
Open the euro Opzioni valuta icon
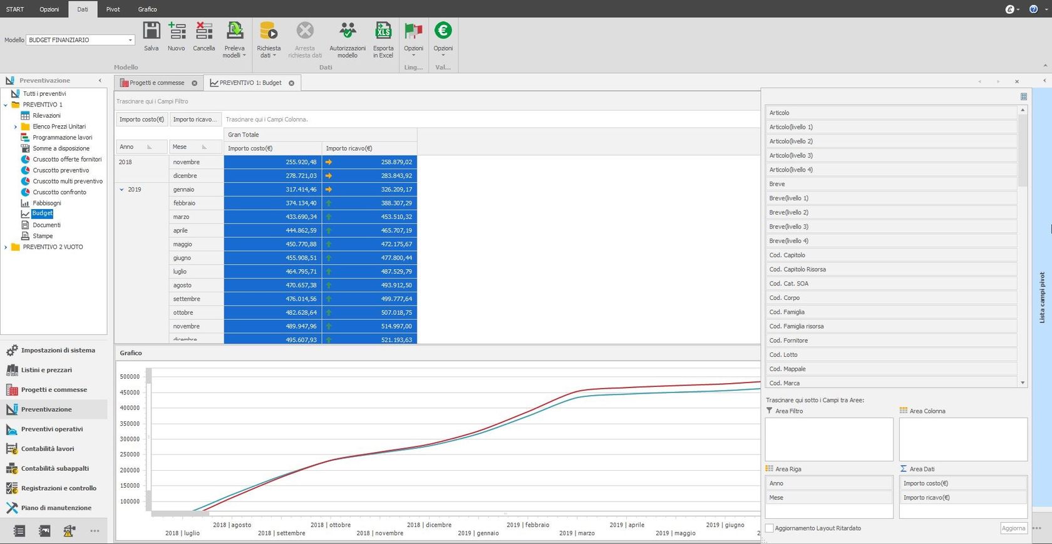click(443, 31)
